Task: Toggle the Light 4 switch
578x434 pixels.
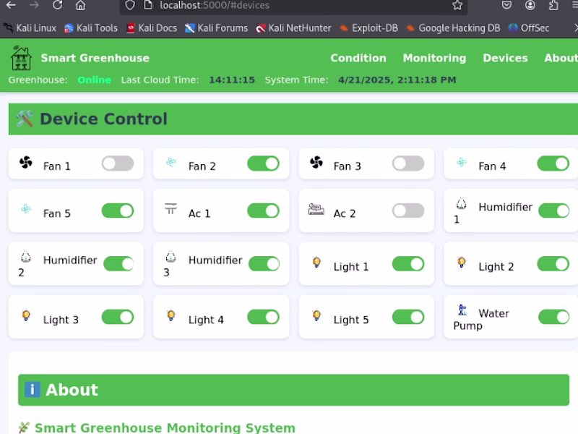Action: tap(263, 317)
